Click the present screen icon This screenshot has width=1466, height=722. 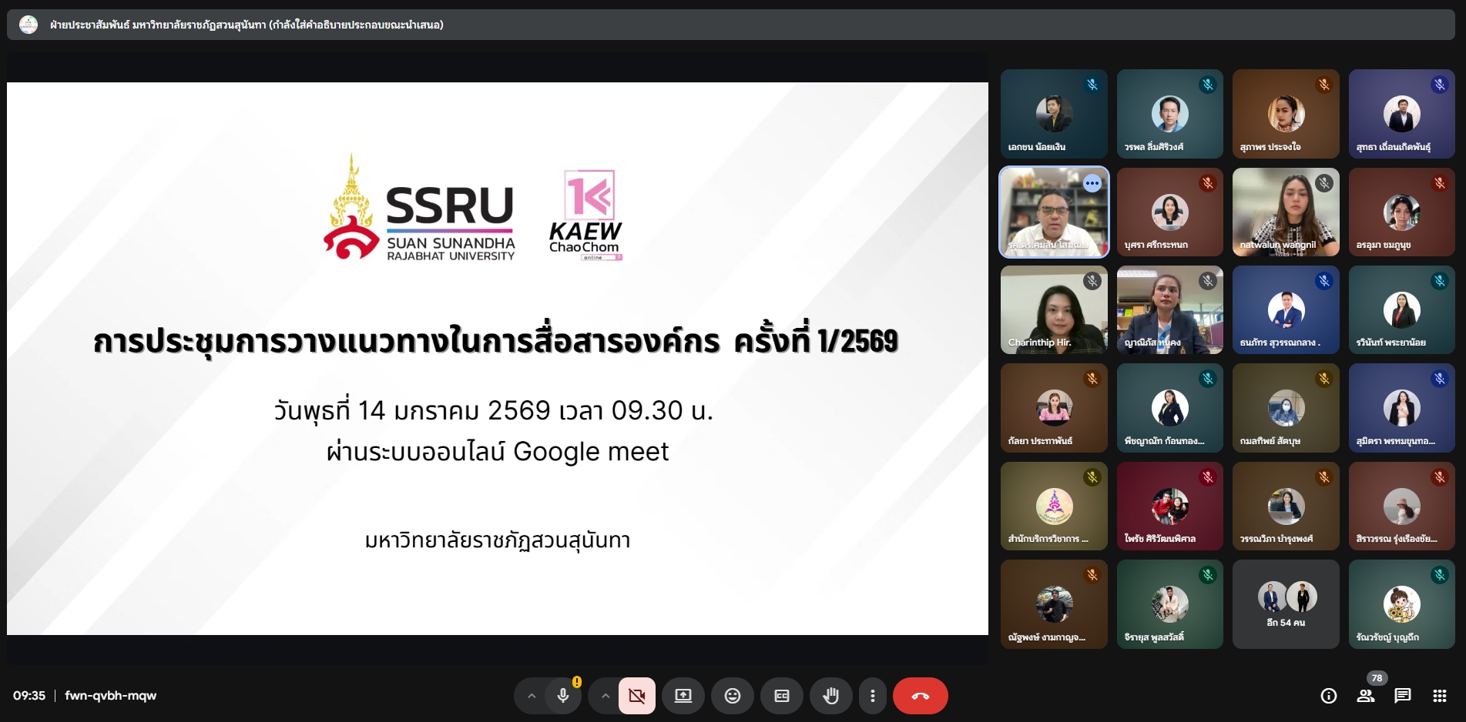pyautogui.click(x=683, y=696)
